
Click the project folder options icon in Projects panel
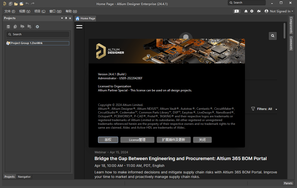click(29, 27)
